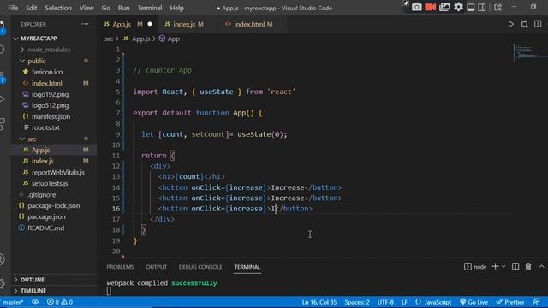
Task: Toggle the bottom panel layout icon
Action: (471, 7)
